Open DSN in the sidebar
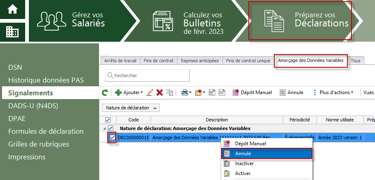 tap(15, 68)
